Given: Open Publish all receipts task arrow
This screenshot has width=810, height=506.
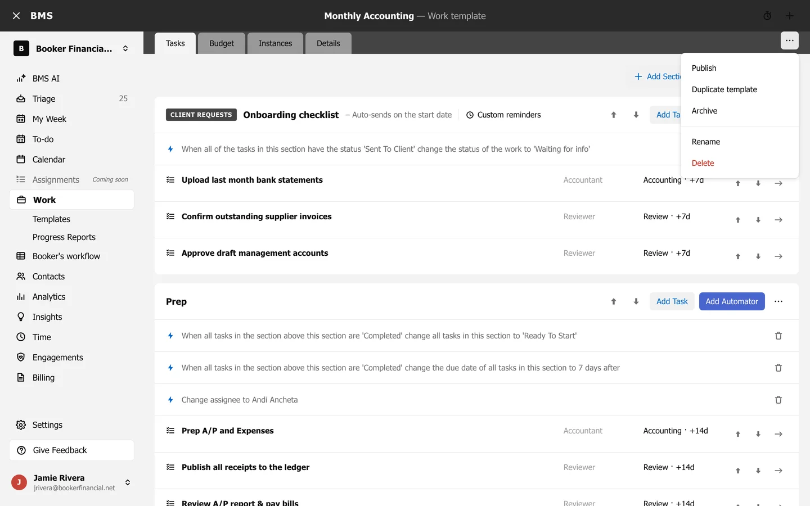Looking at the screenshot, I should pyautogui.click(x=778, y=471).
